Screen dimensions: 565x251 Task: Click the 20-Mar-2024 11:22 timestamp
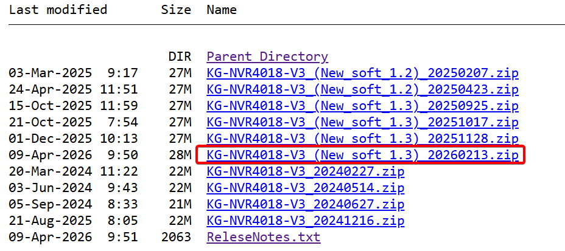tap(73, 171)
